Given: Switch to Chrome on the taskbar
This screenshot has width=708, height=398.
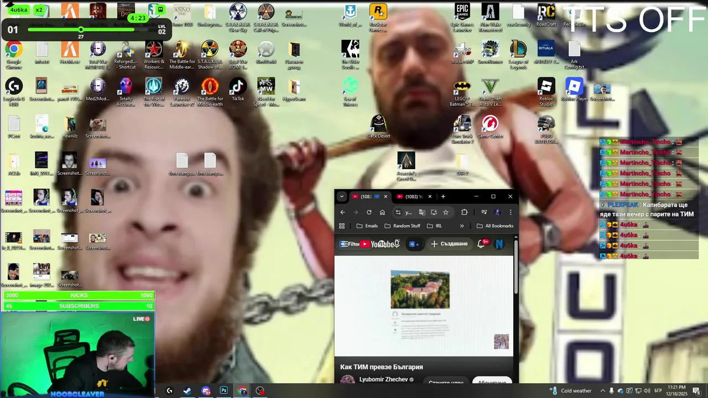Looking at the screenshot, I should pos(242,391).
